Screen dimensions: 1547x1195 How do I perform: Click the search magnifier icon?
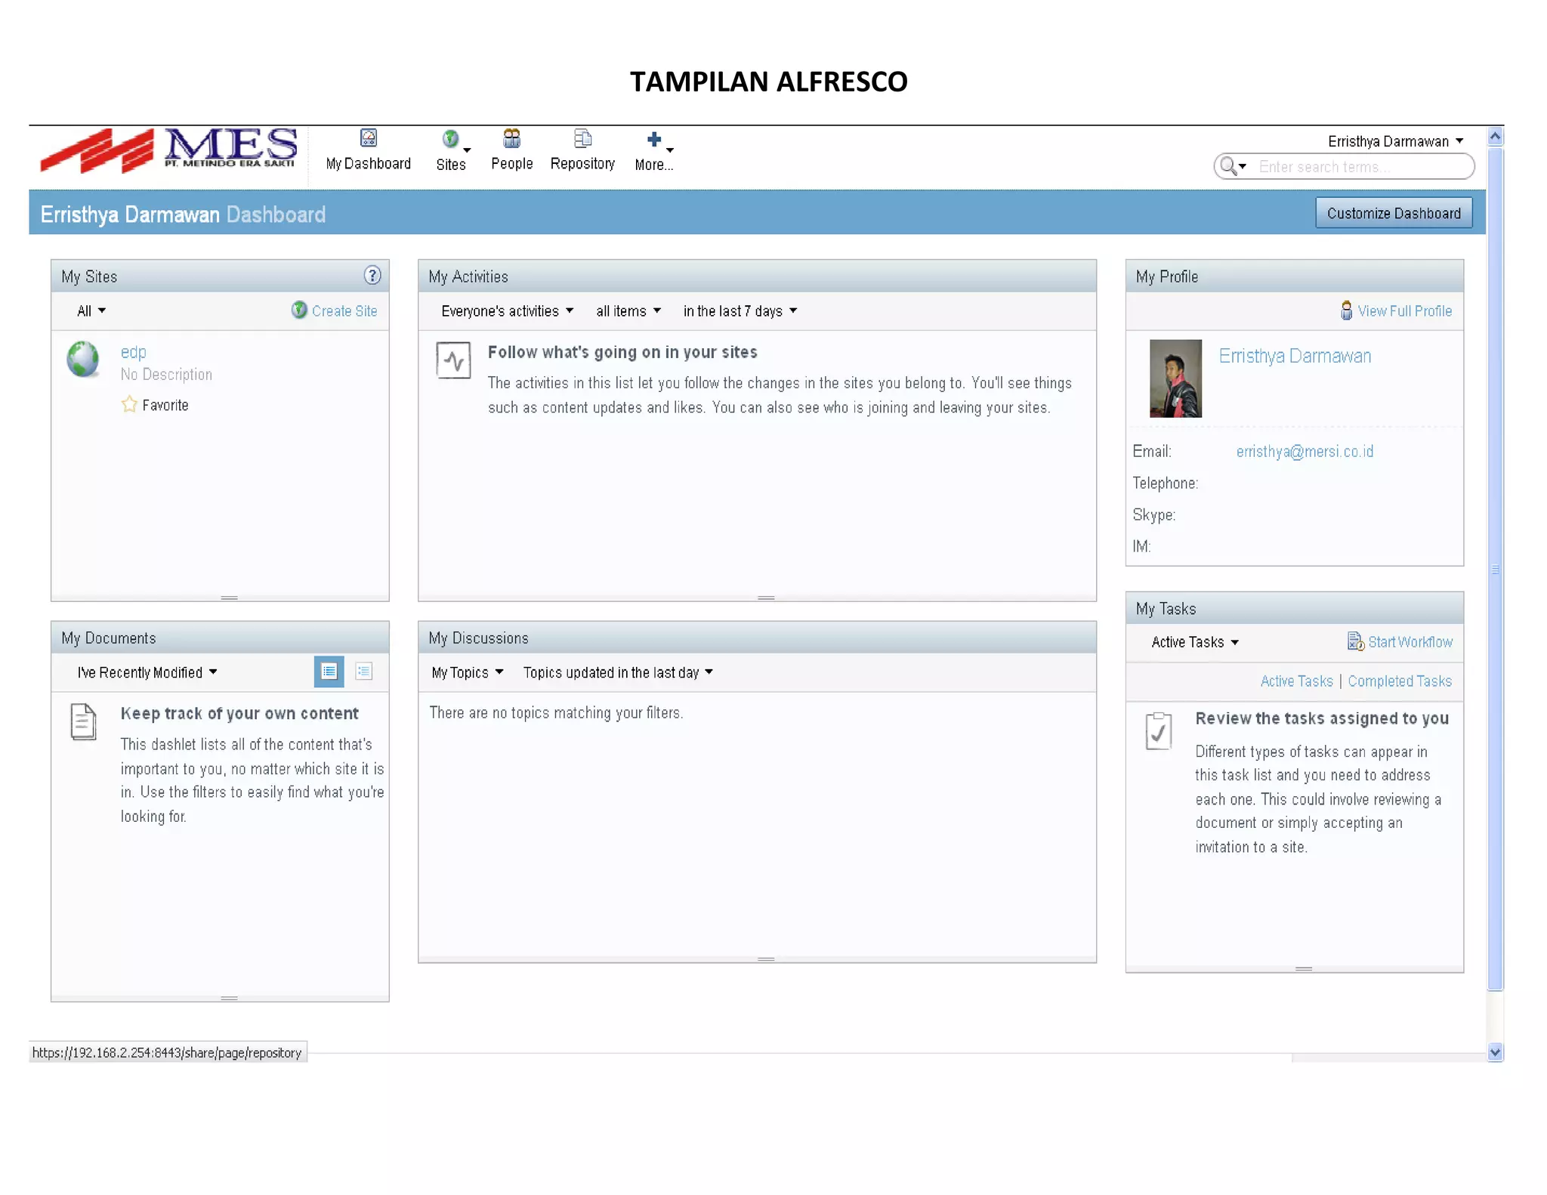pos(1227,166)
